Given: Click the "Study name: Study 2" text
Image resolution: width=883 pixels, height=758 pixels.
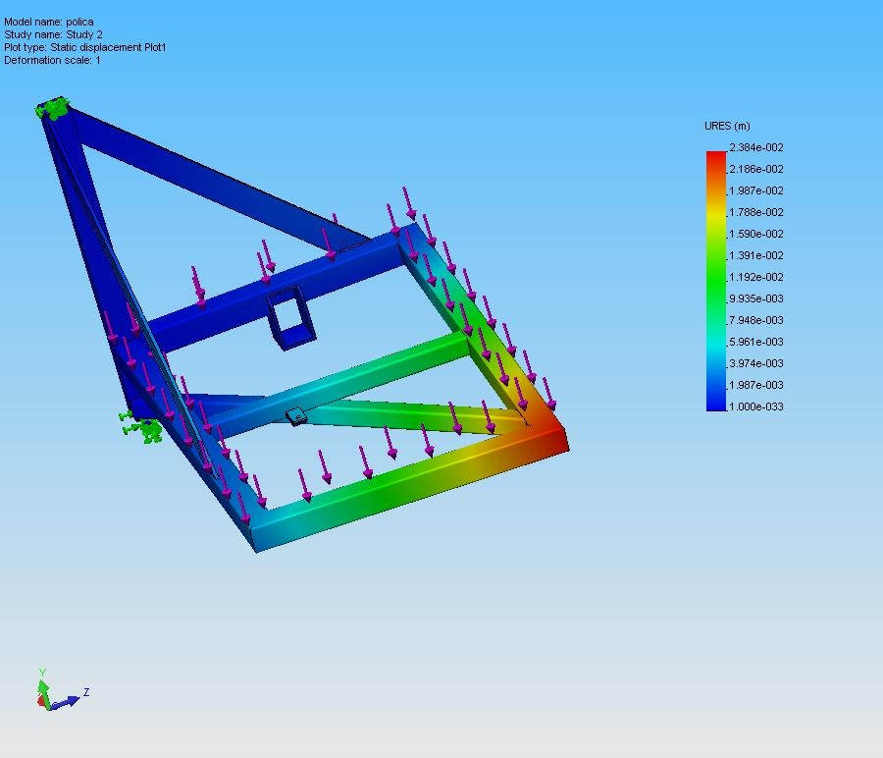Looking at the screenshot, I should [x=54, y=34].
